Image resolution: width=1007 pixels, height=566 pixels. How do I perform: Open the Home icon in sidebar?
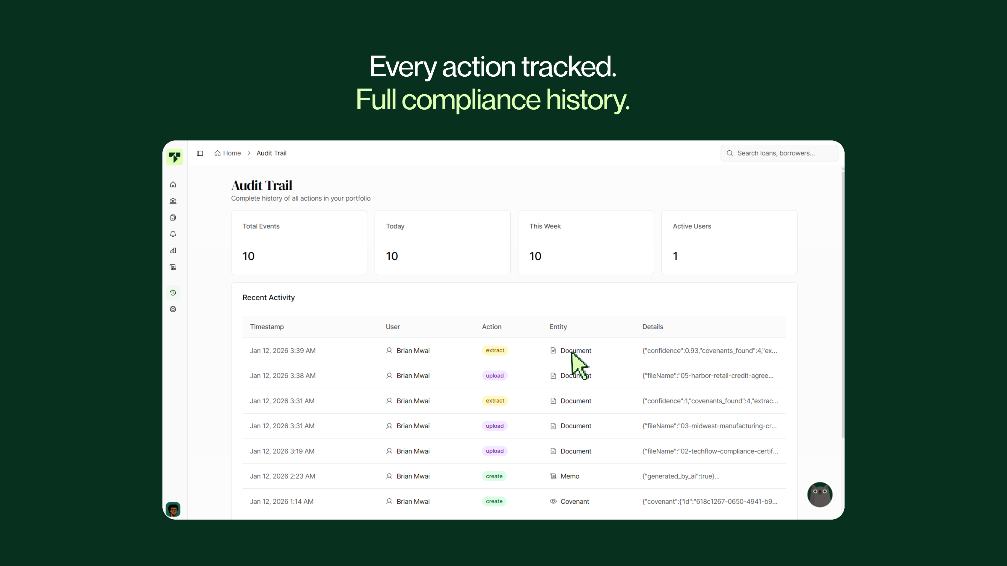(x=173, y=184)
